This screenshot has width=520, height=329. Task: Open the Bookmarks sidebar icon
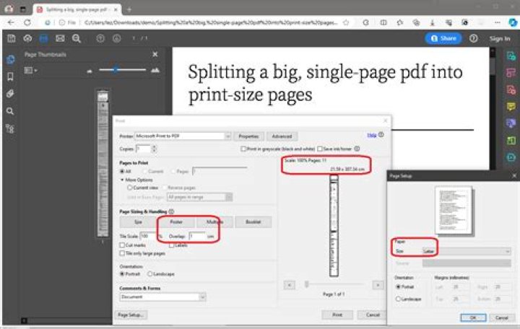[x=10, y=76]
